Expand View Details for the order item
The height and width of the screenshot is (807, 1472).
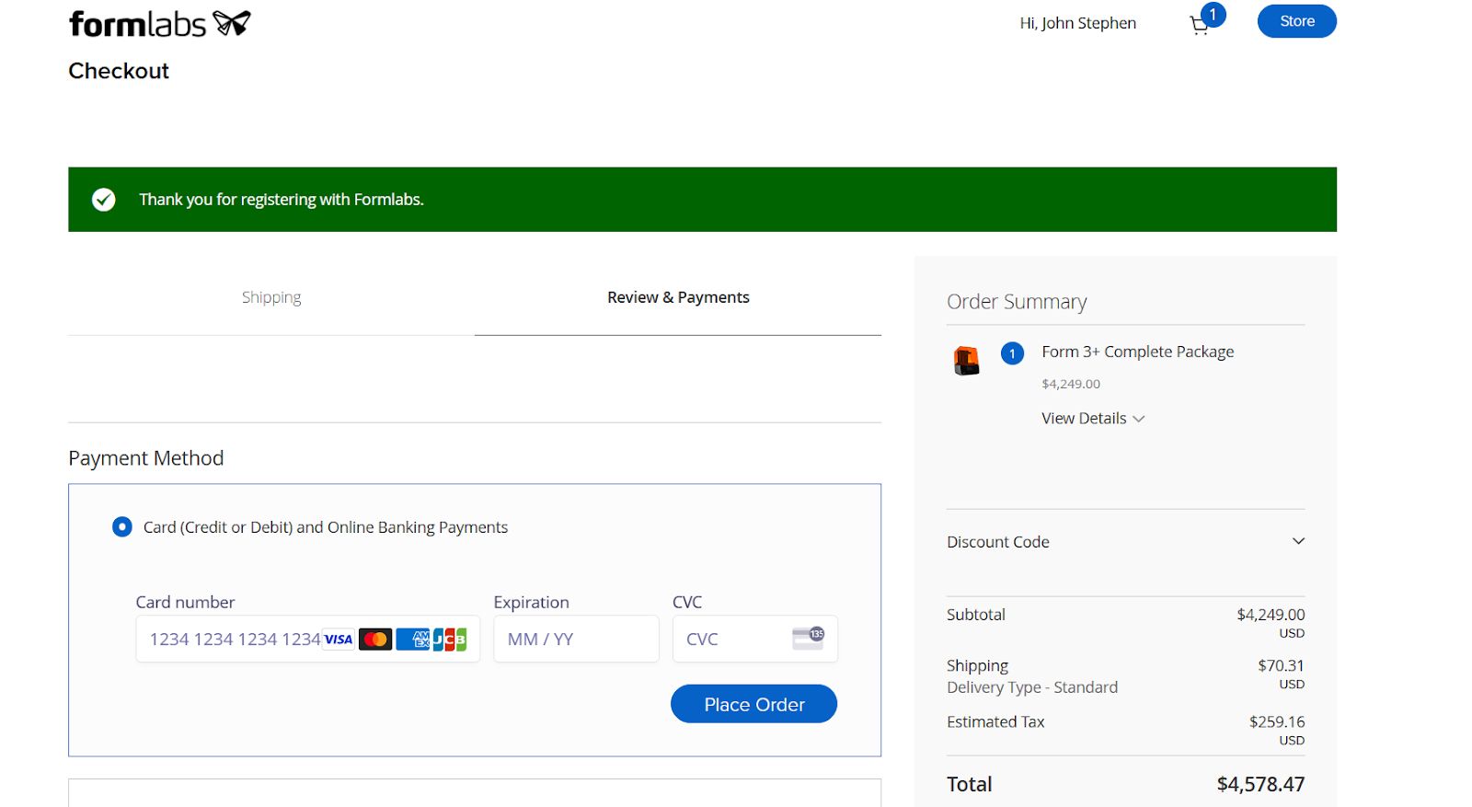(x=1093, y=419)
